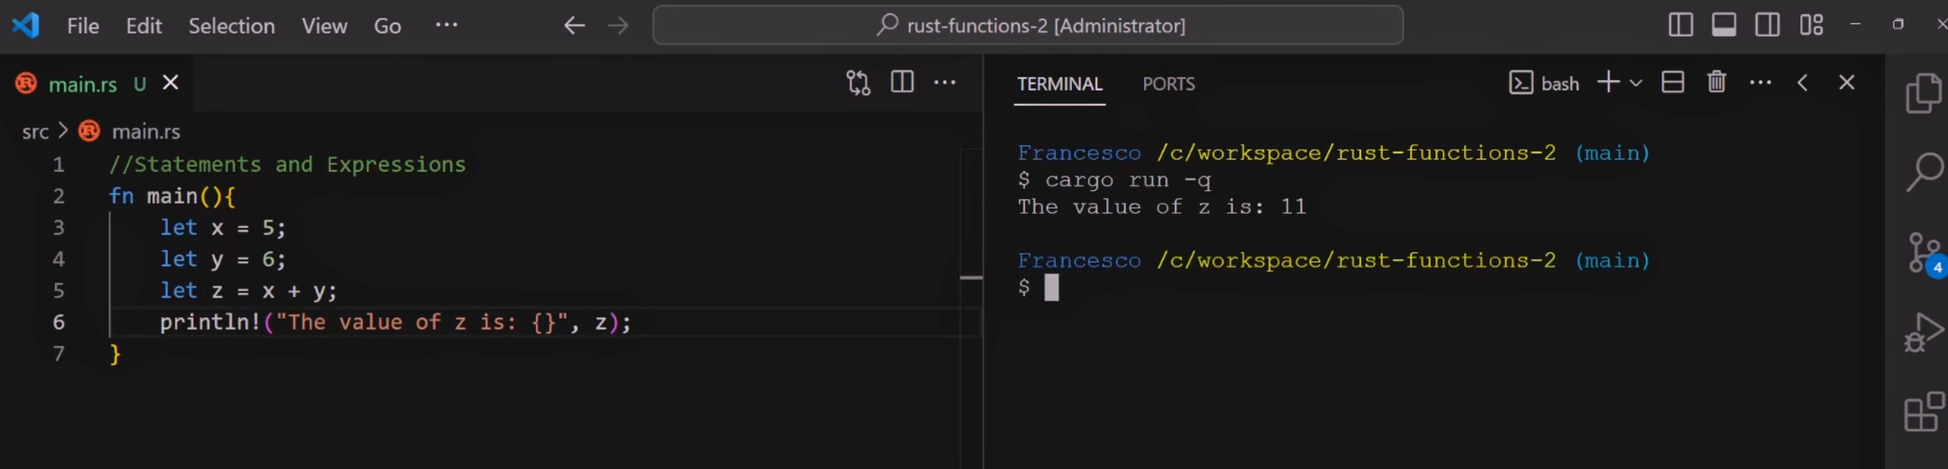Screen dimensions: 1948x469
Task: Open the Go menu
Action: pos(387,26)
